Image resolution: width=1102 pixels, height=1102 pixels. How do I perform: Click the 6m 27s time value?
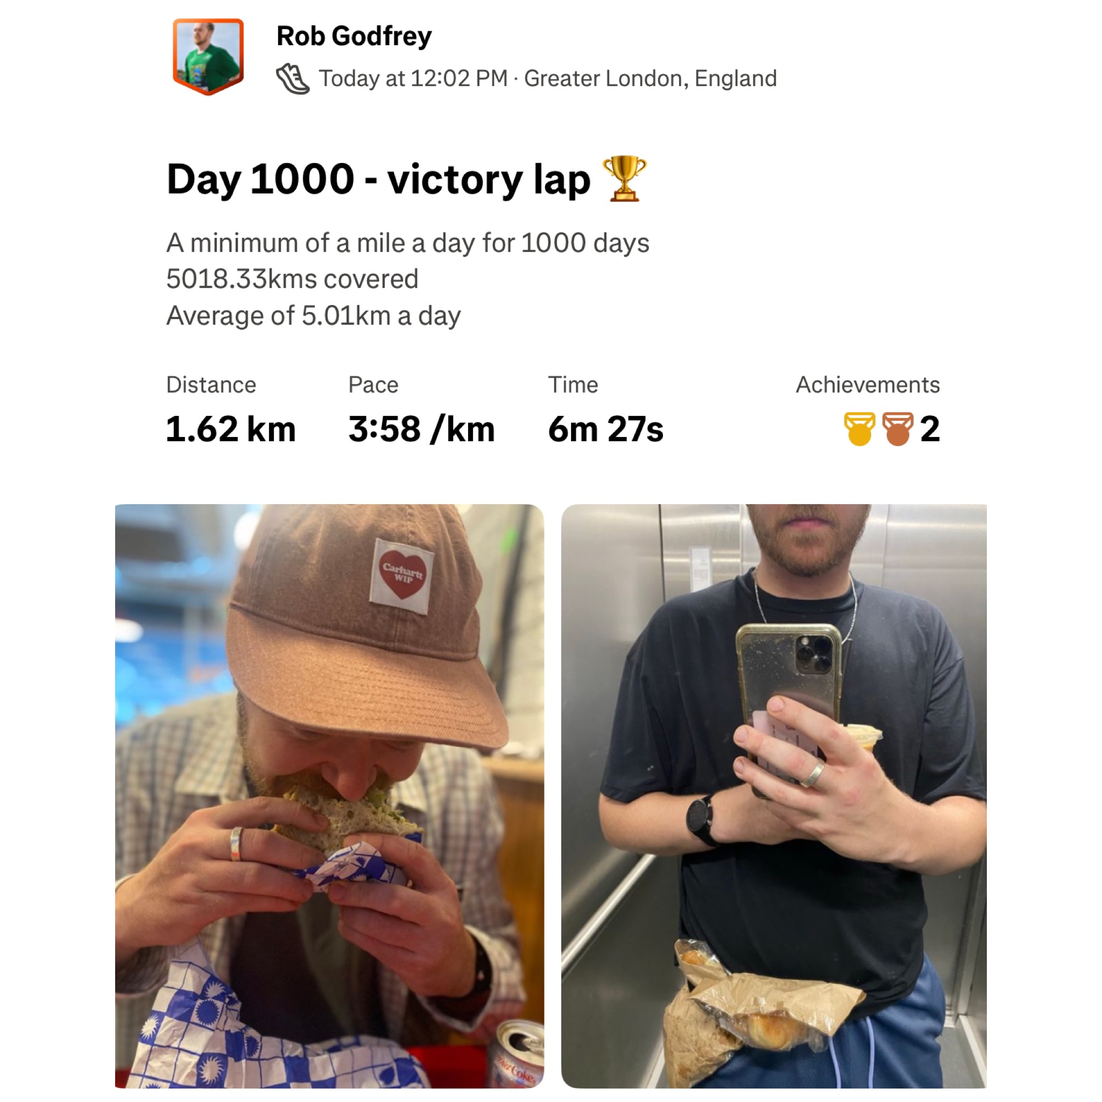606,429
